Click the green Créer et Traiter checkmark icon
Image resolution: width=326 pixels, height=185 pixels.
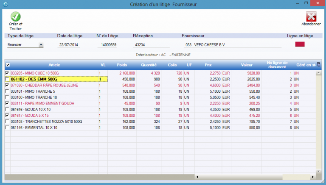point(15,17)
